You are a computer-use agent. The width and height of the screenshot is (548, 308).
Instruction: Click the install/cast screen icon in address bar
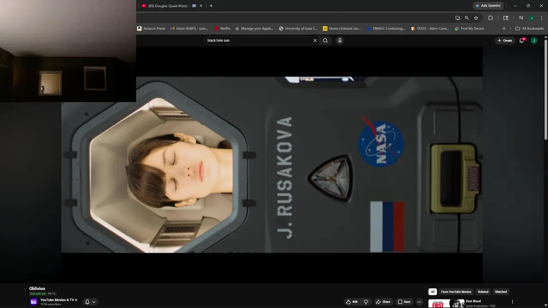point(458,18)
